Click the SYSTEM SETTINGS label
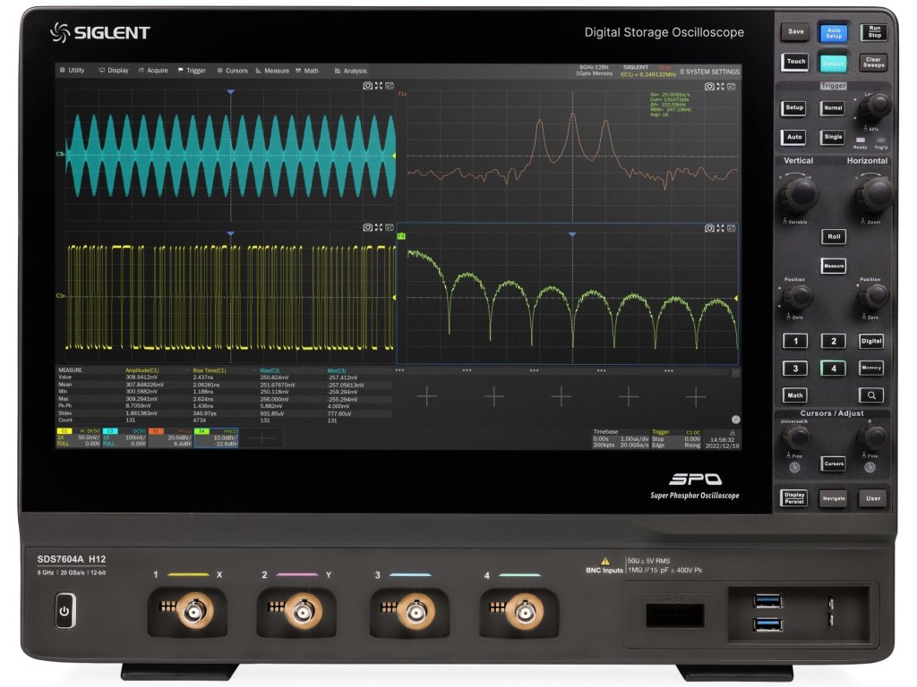This screenshot has height=687, width=917. (710, 72)
